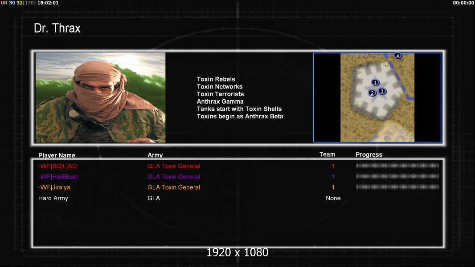Click the red GLA Toxin General army
475x267 pixels.
174,166
